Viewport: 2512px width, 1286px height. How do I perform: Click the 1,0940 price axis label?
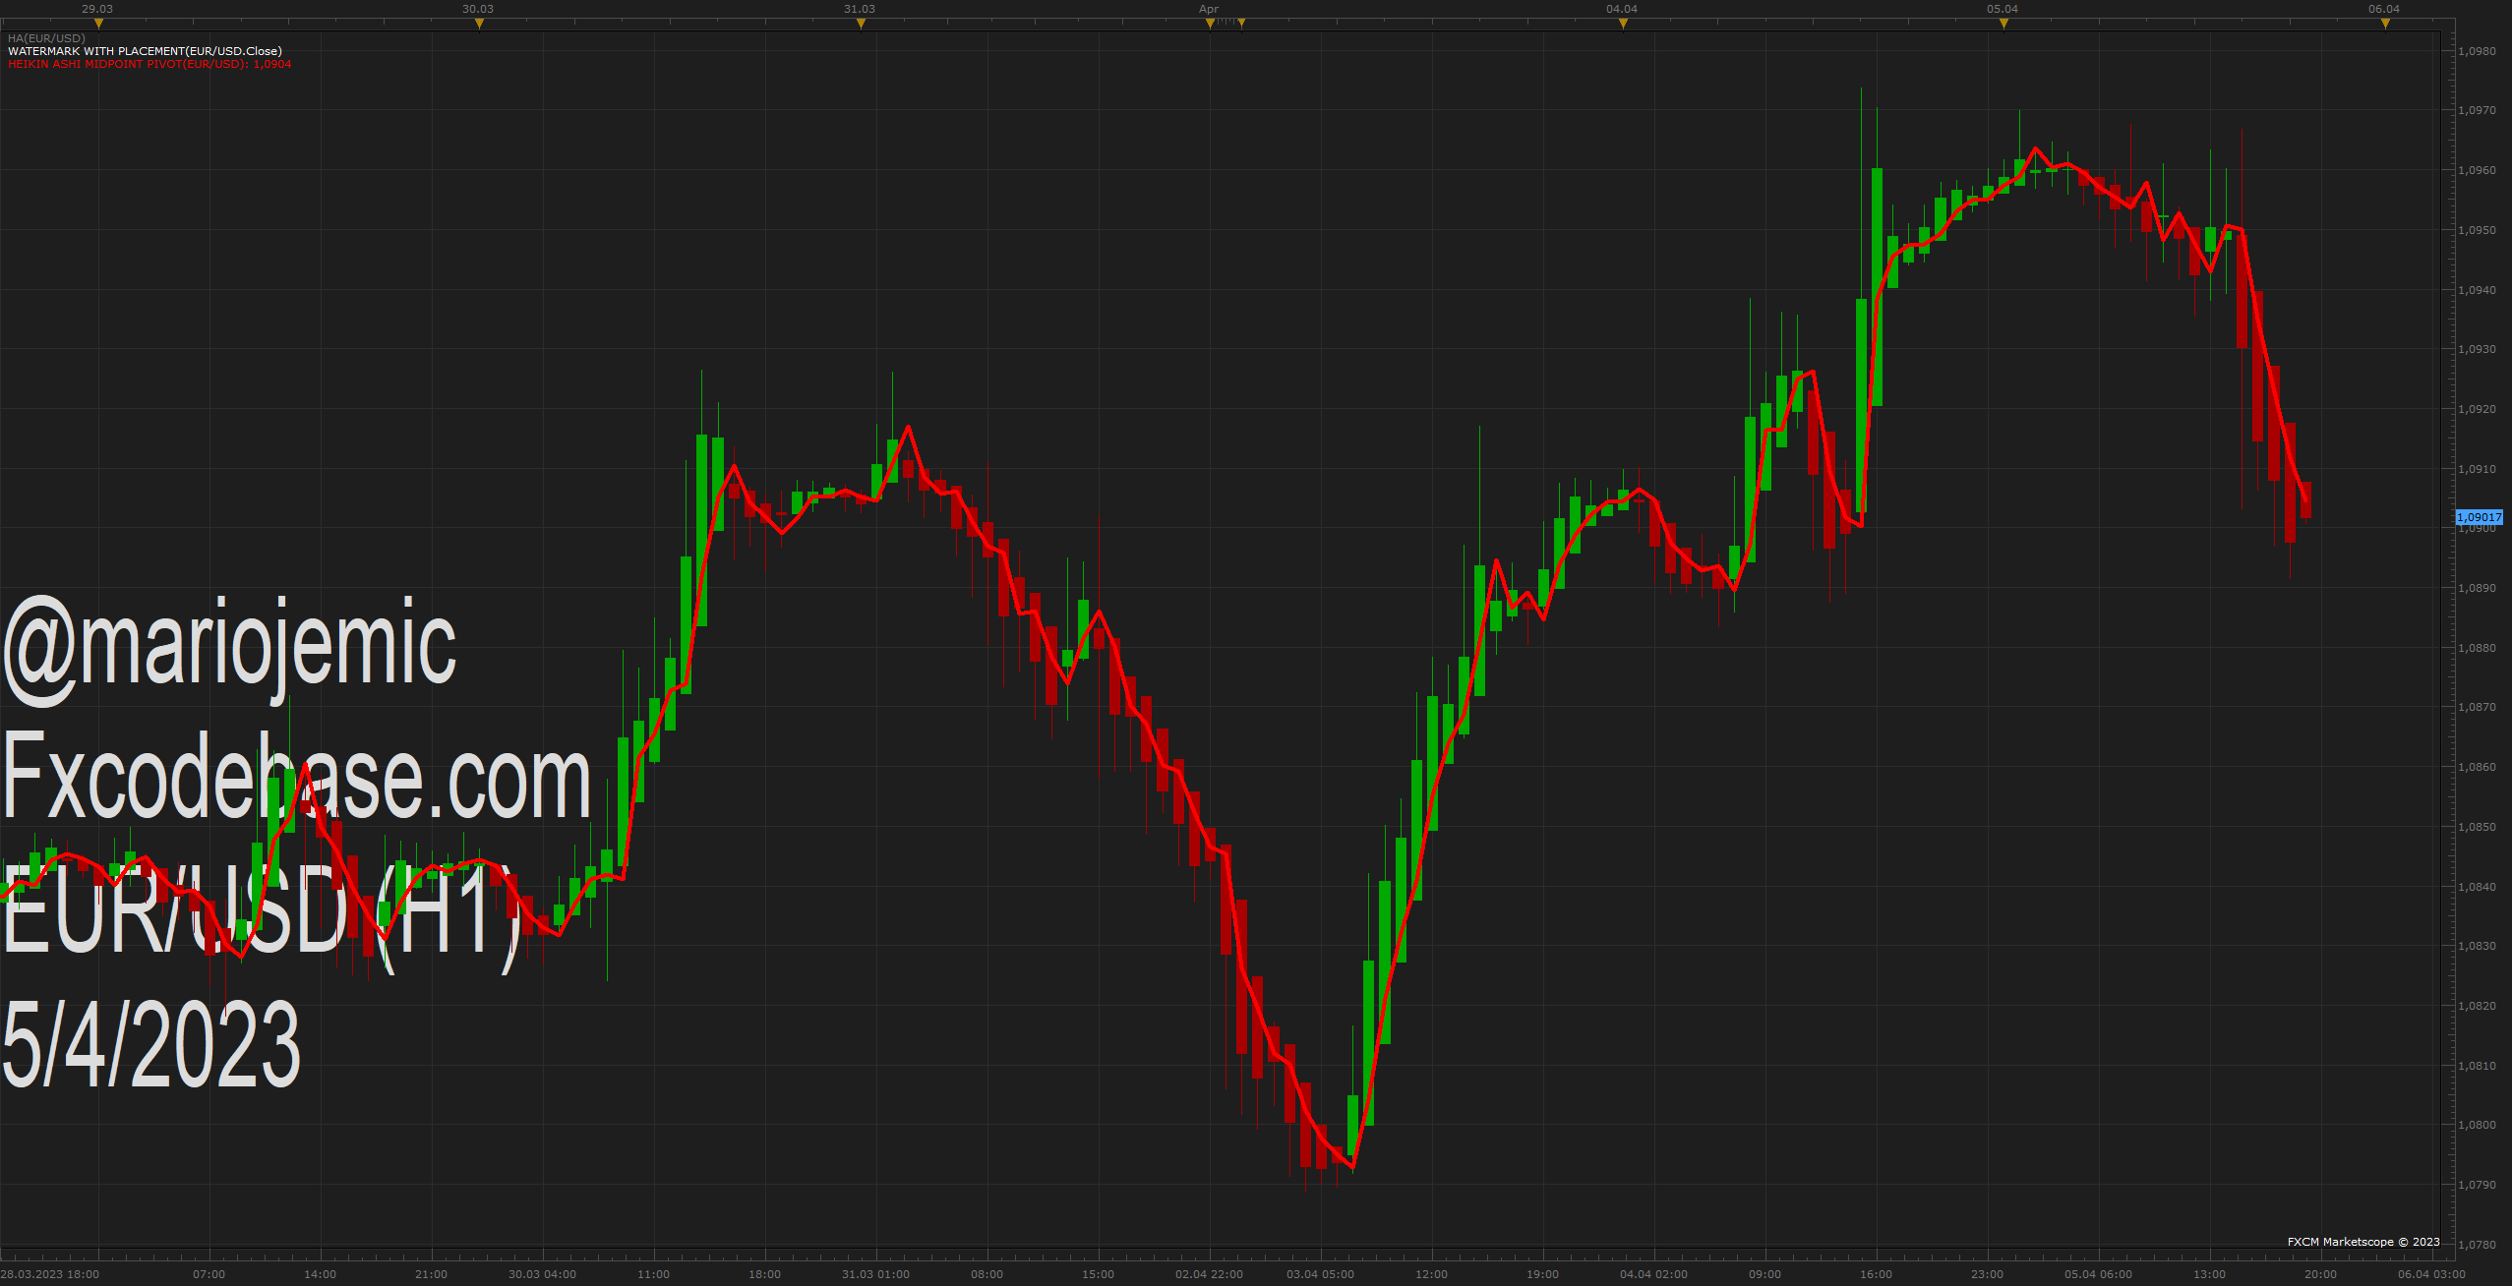pyautogui.click(x=2477, y=290)
